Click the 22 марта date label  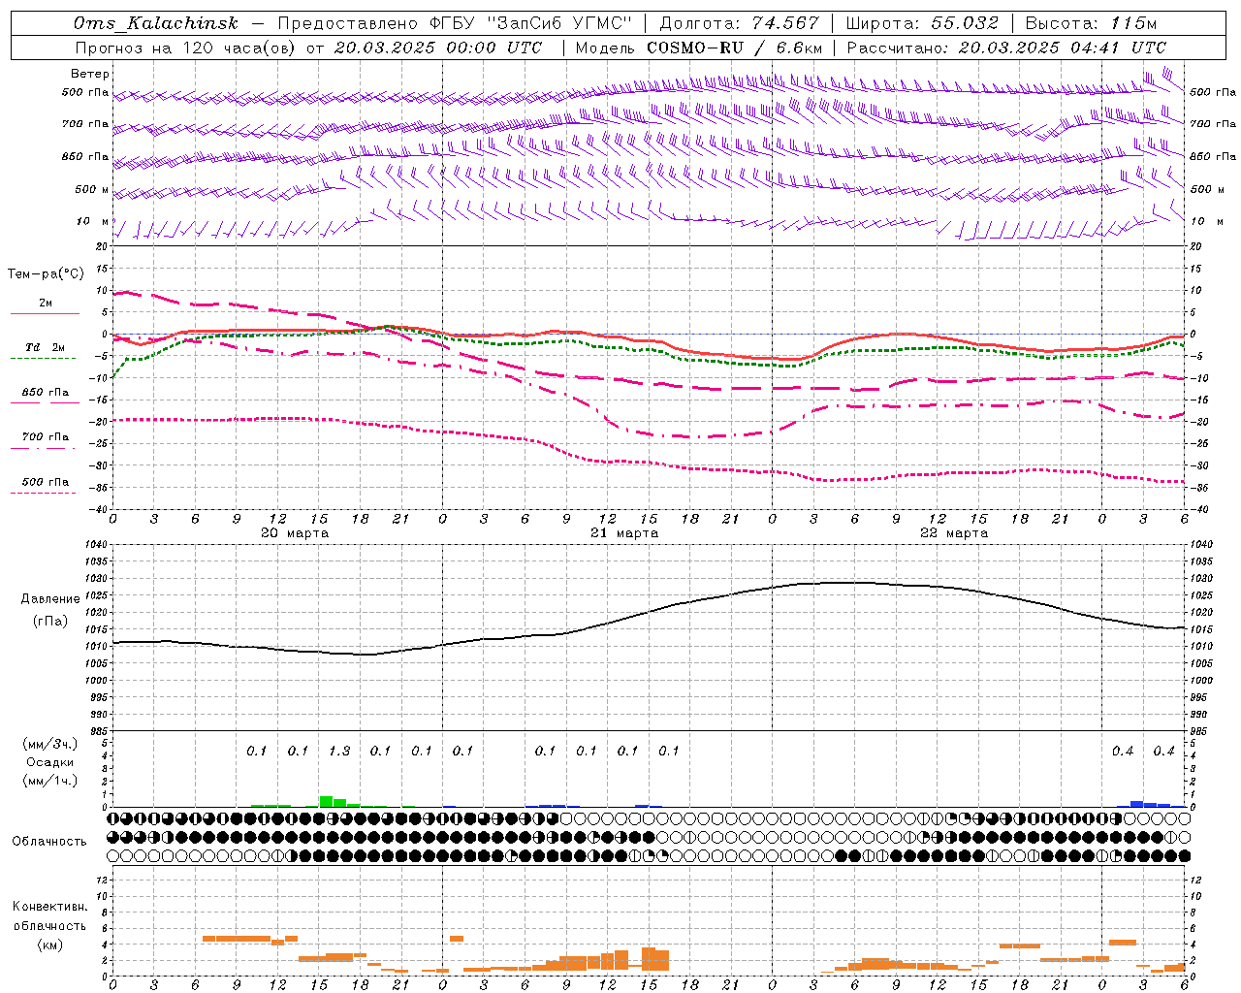(955, 533)
